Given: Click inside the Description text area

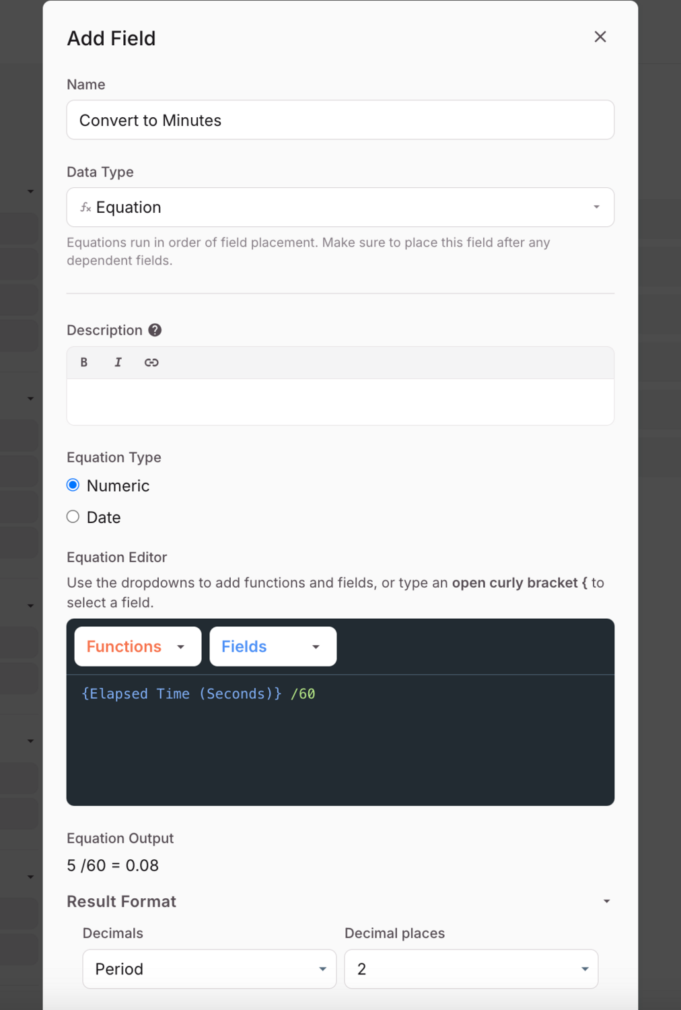Looking at the screenshot, I should 340,402.
